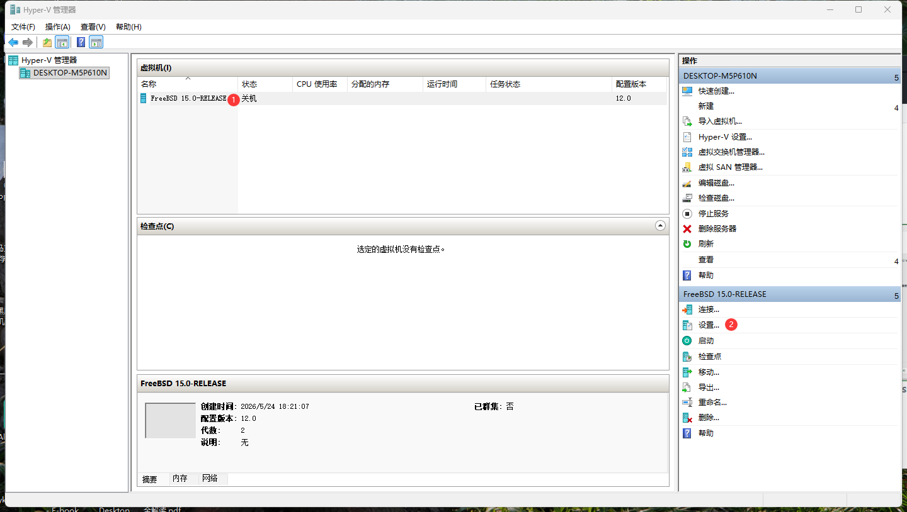Select the Hyper-V 管理器 root tree node
Screen dimensions: 907x512
pyautogui.click(x=49, y=60)
